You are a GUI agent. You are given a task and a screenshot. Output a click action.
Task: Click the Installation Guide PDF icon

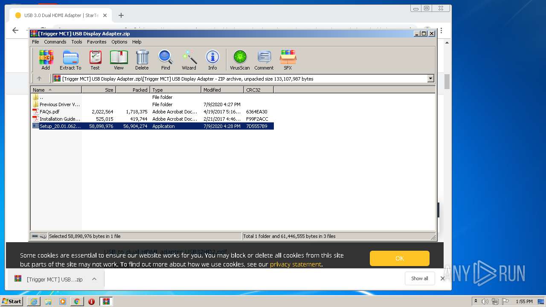pos(36,119)
